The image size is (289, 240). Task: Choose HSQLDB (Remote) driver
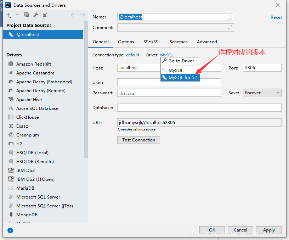(x=35, y=161)
